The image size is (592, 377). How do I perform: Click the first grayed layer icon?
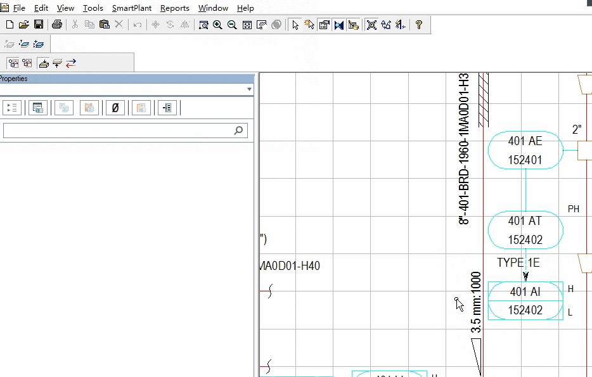(10, 44)
